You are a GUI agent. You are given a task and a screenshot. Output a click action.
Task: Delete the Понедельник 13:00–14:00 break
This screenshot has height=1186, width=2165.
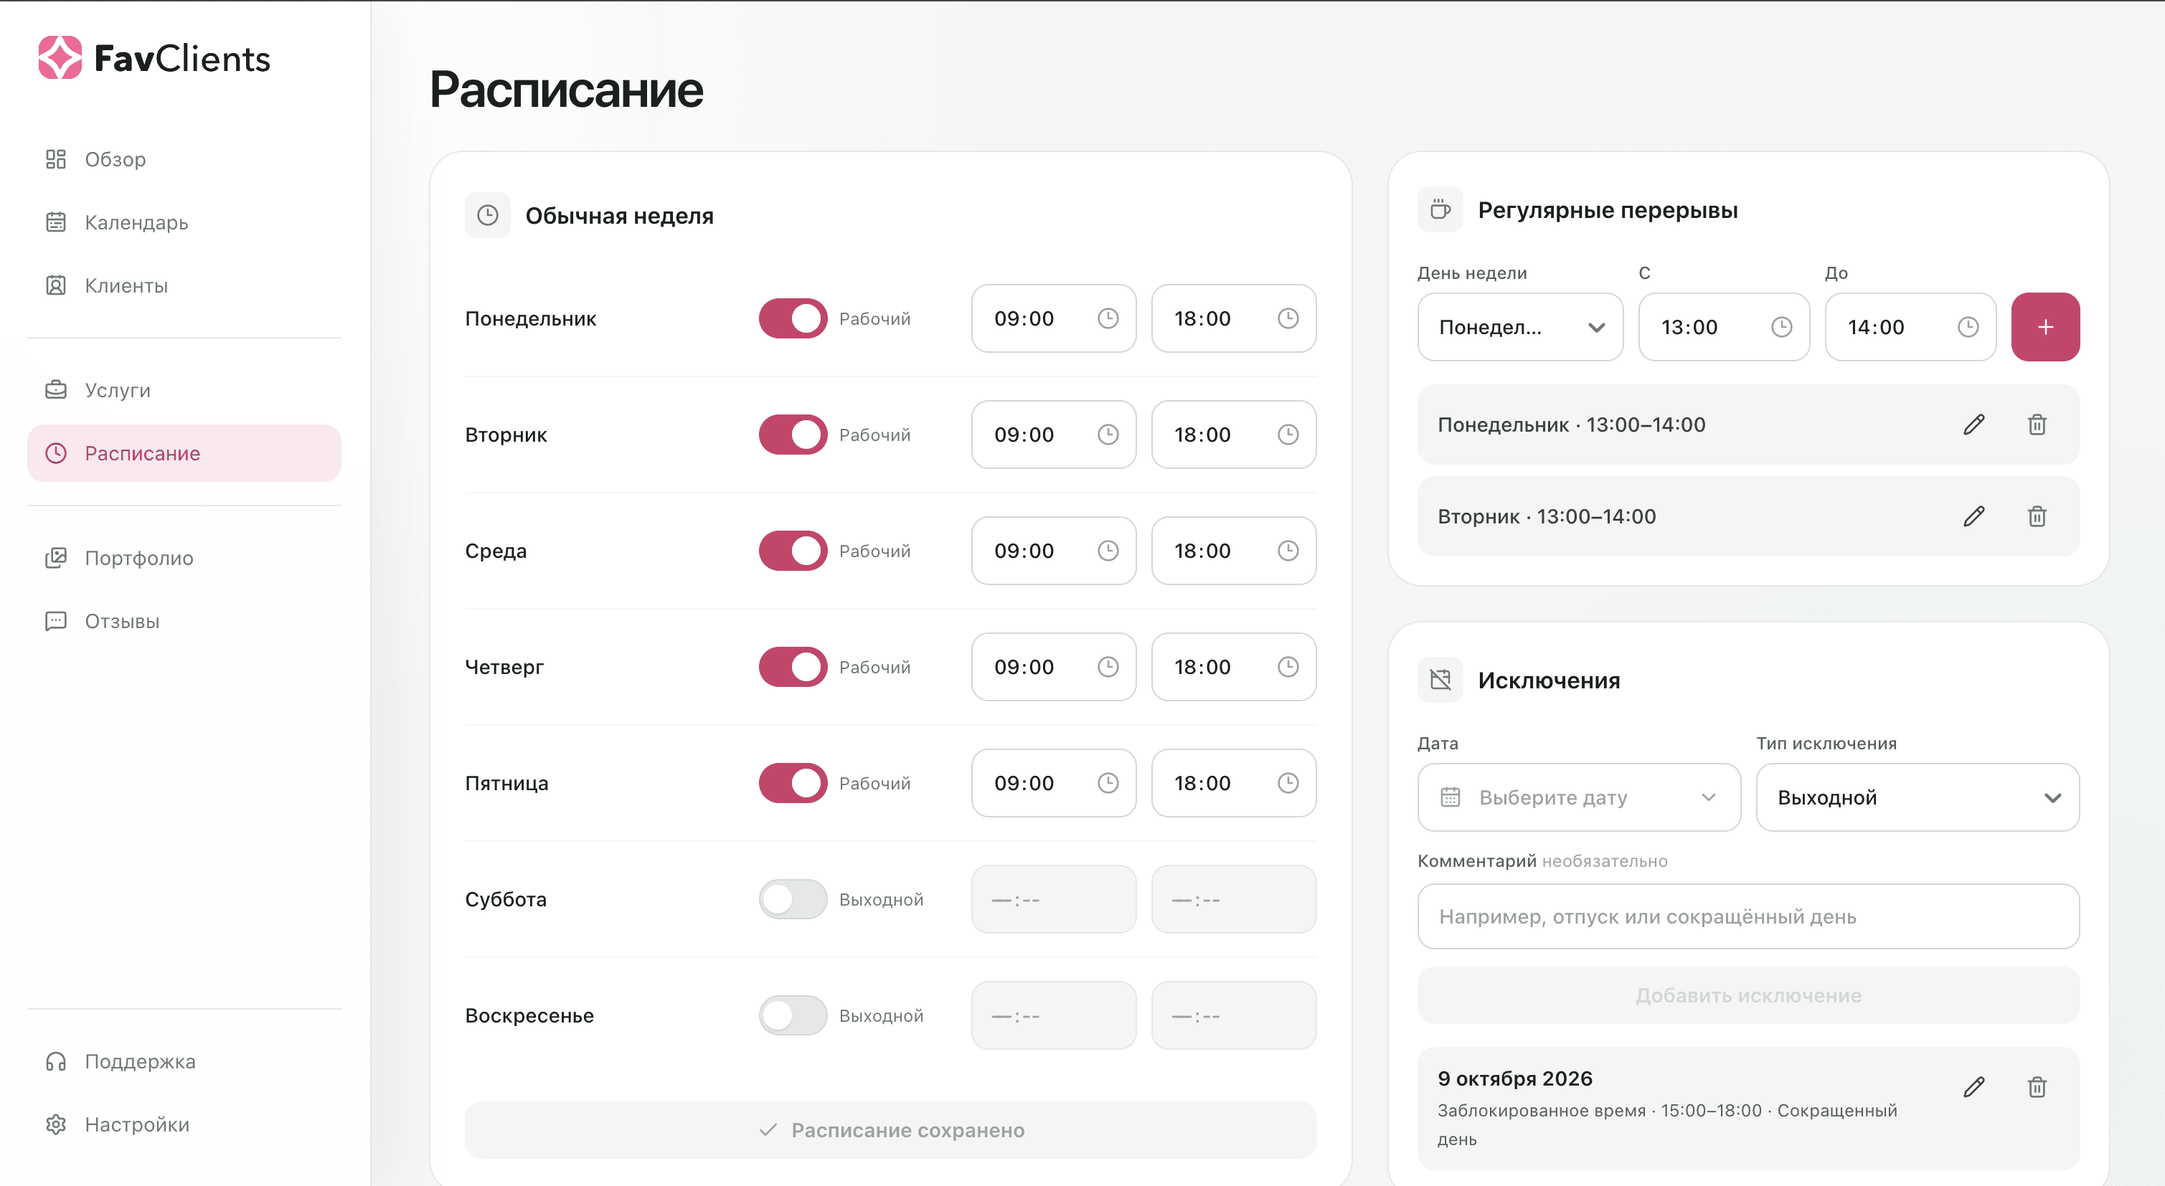[x=2037, y=424]
